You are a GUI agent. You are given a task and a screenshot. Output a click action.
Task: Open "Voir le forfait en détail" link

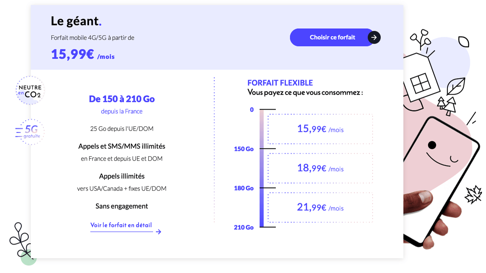click(x=121, y=225)
